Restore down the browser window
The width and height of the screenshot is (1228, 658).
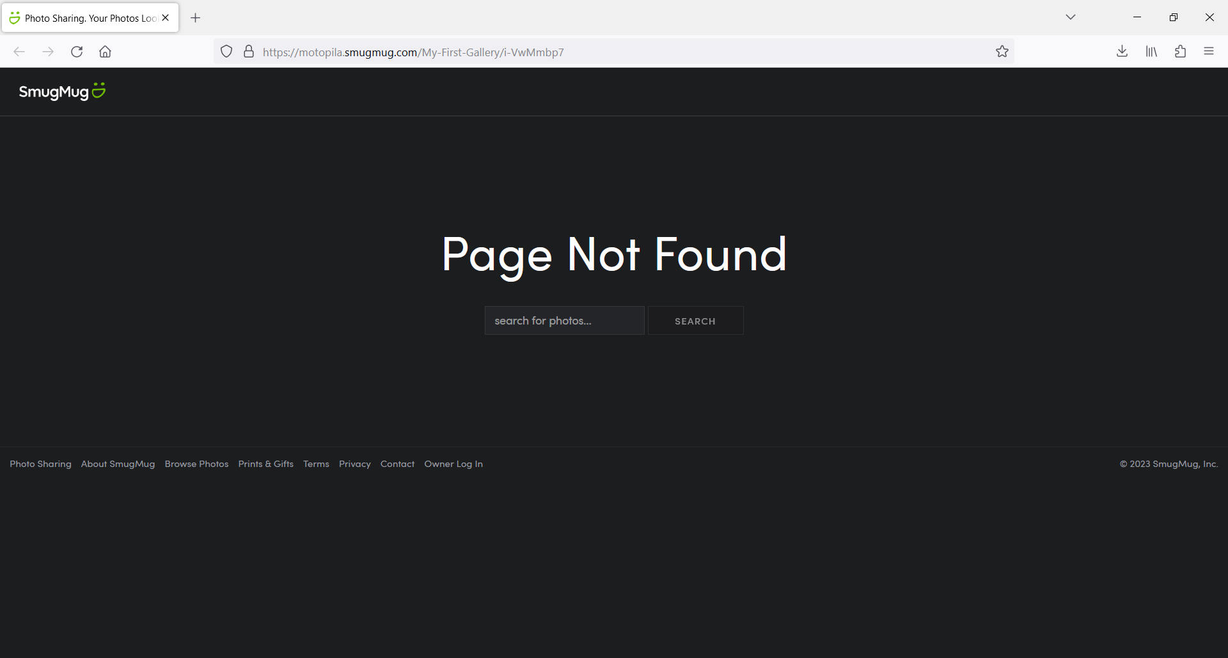(1174, 17)
